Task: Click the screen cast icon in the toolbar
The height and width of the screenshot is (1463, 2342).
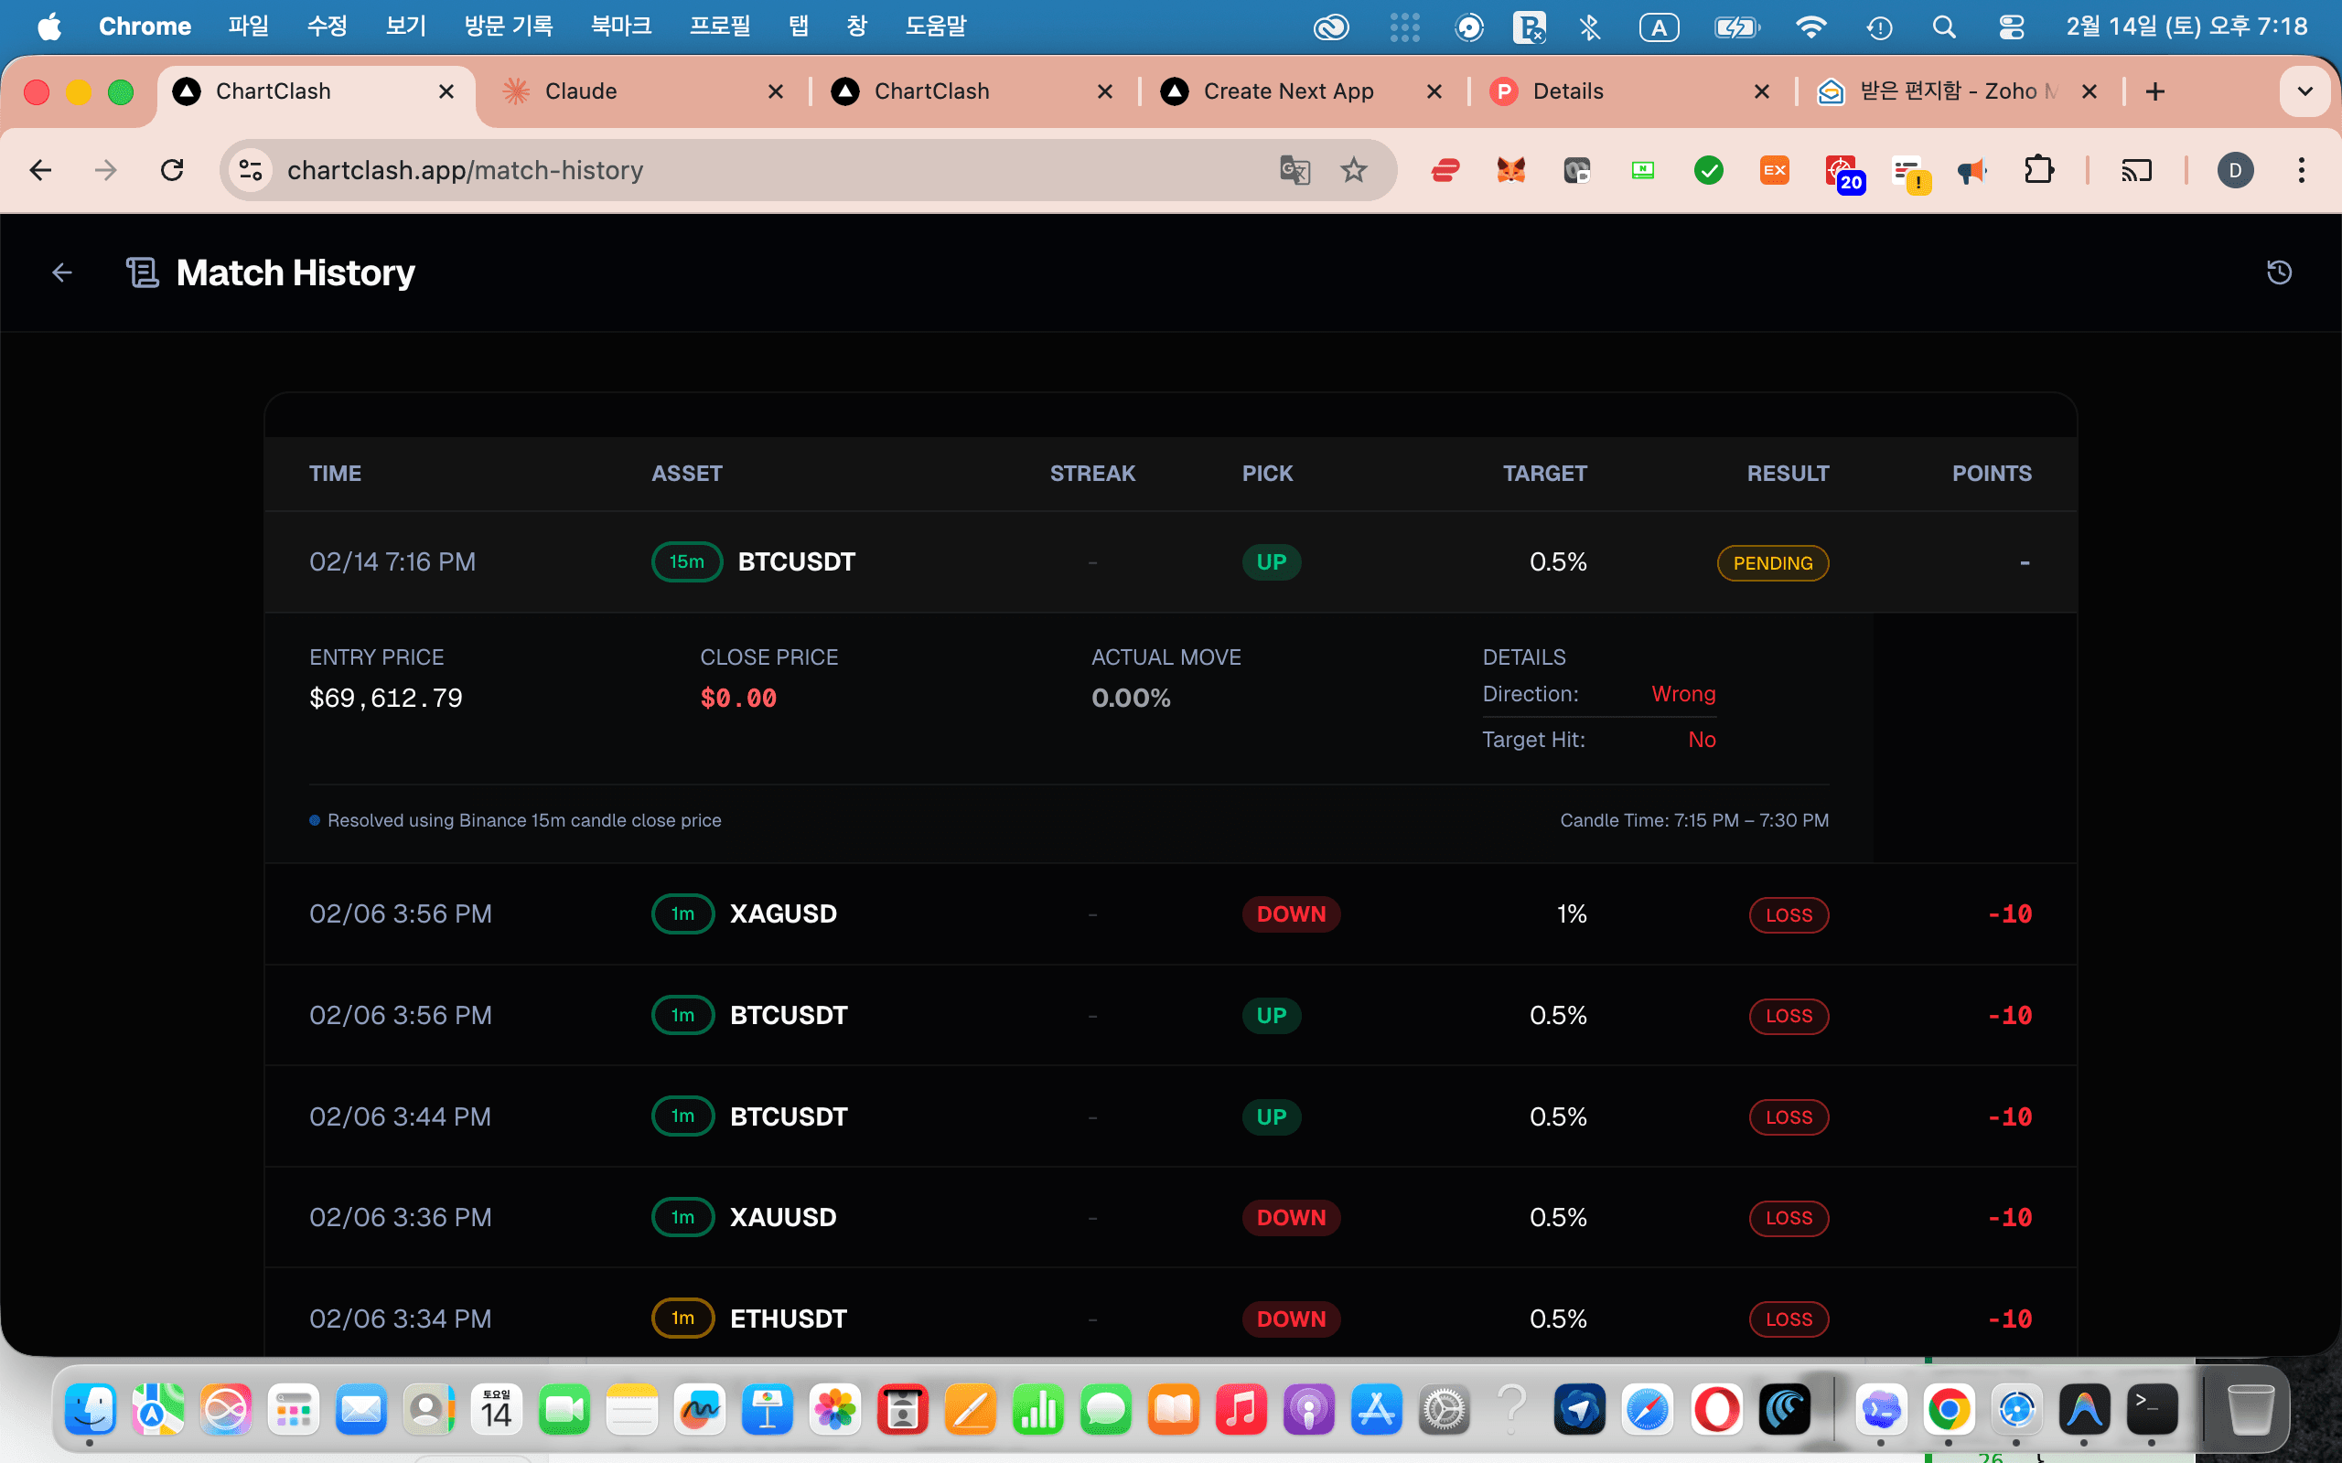Action: (x=2136, y=170)
